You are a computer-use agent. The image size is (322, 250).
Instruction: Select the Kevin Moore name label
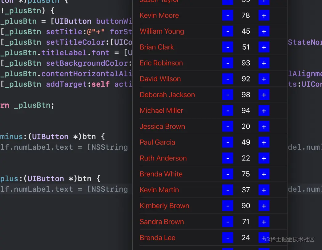coord(159,15)
